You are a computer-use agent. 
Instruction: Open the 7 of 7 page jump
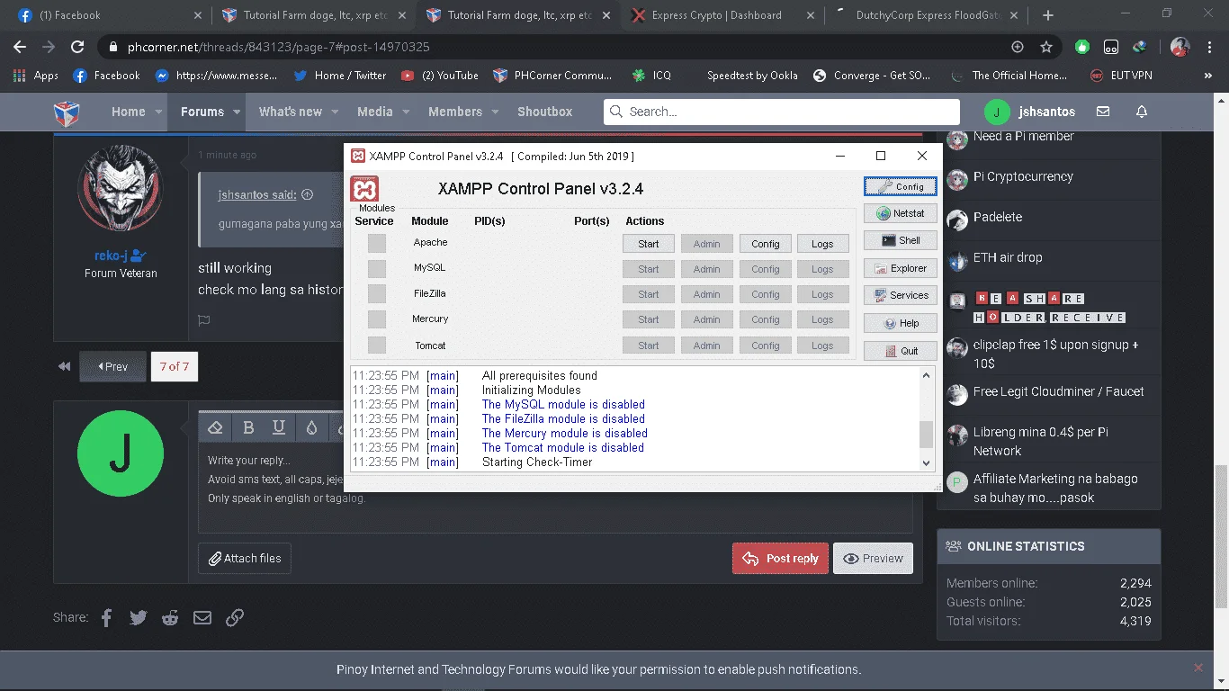pyautogui.click(x=175, y=366)
